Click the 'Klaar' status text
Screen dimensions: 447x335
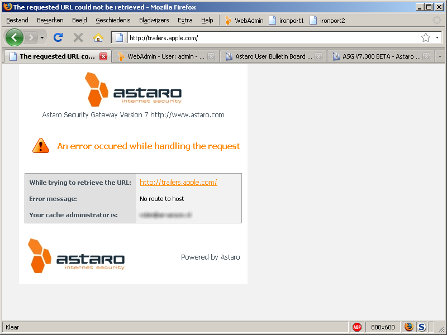point(12,327)
